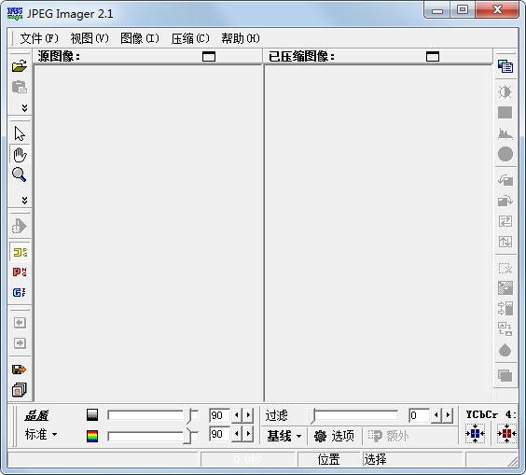Click the 过滤 filter slider
The image size is (526, 475).
[353, 415]
